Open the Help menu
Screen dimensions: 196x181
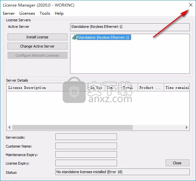(59, 13)
